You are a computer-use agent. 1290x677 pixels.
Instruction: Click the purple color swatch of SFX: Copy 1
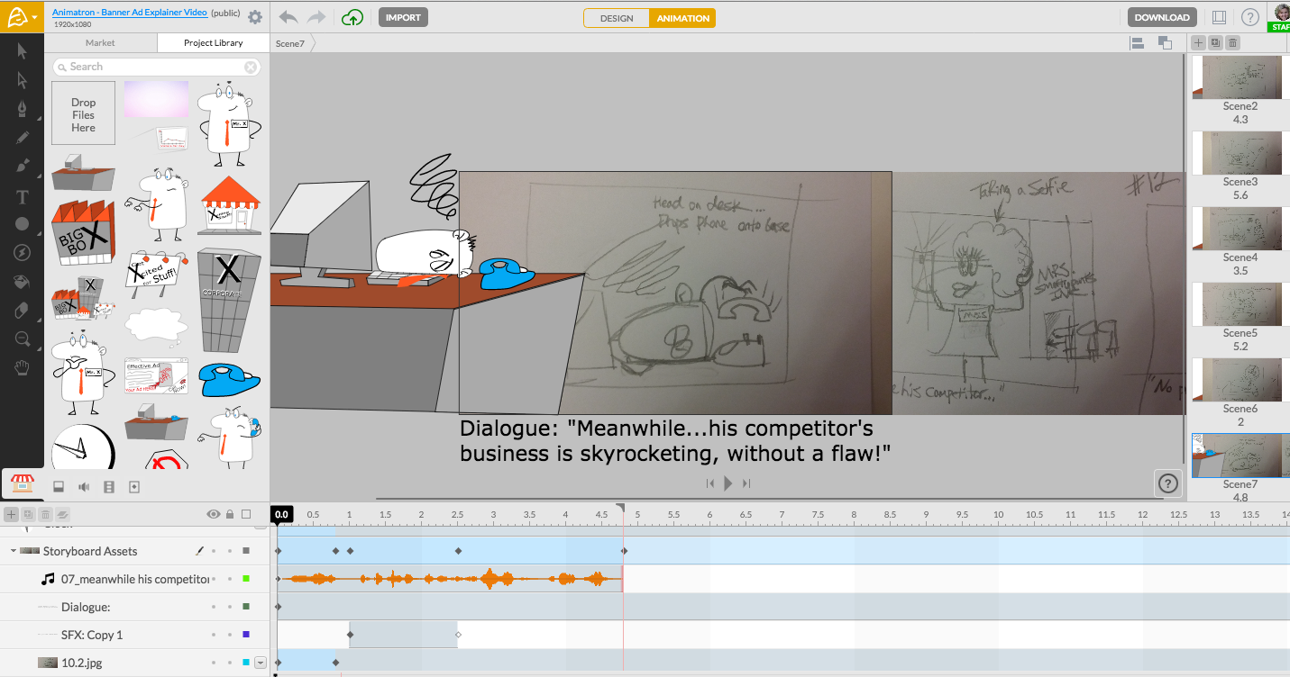coord(246,635)
